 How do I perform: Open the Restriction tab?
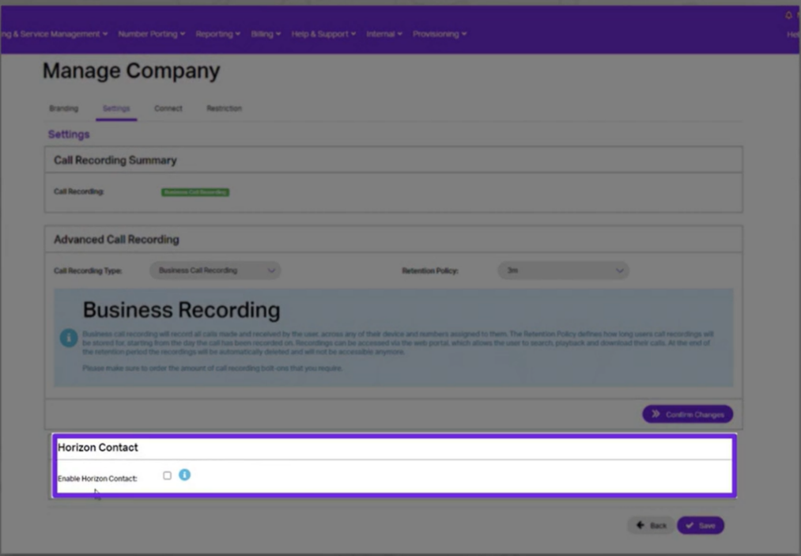(225, 108)
